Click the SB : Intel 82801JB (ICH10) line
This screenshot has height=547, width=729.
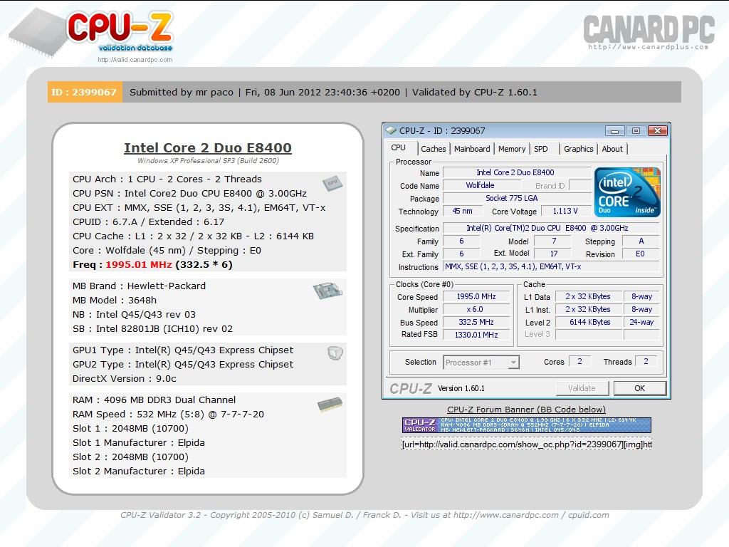152,328
